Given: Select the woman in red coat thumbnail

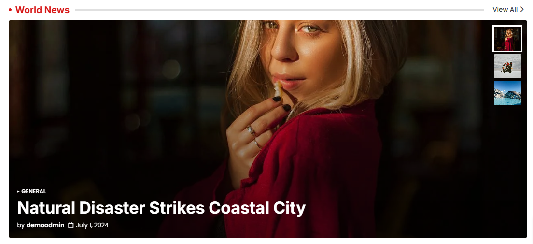Looking at the screenshot, I should (x=507, y=39).
